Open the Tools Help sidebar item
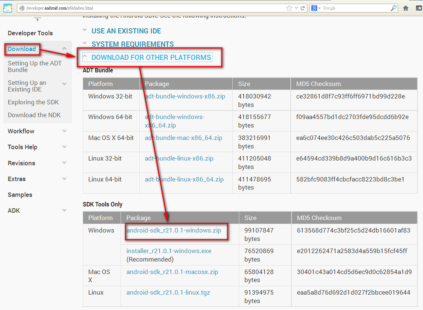The image size is (423, 310). point(23,147)
